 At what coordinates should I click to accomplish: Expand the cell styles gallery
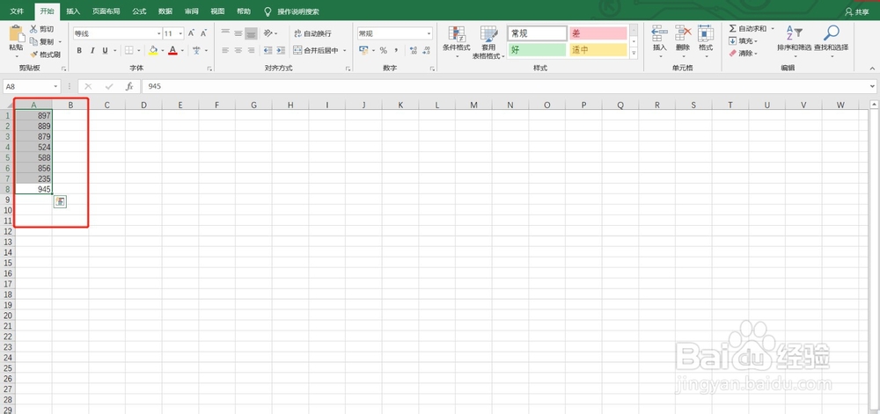[634, 54]
